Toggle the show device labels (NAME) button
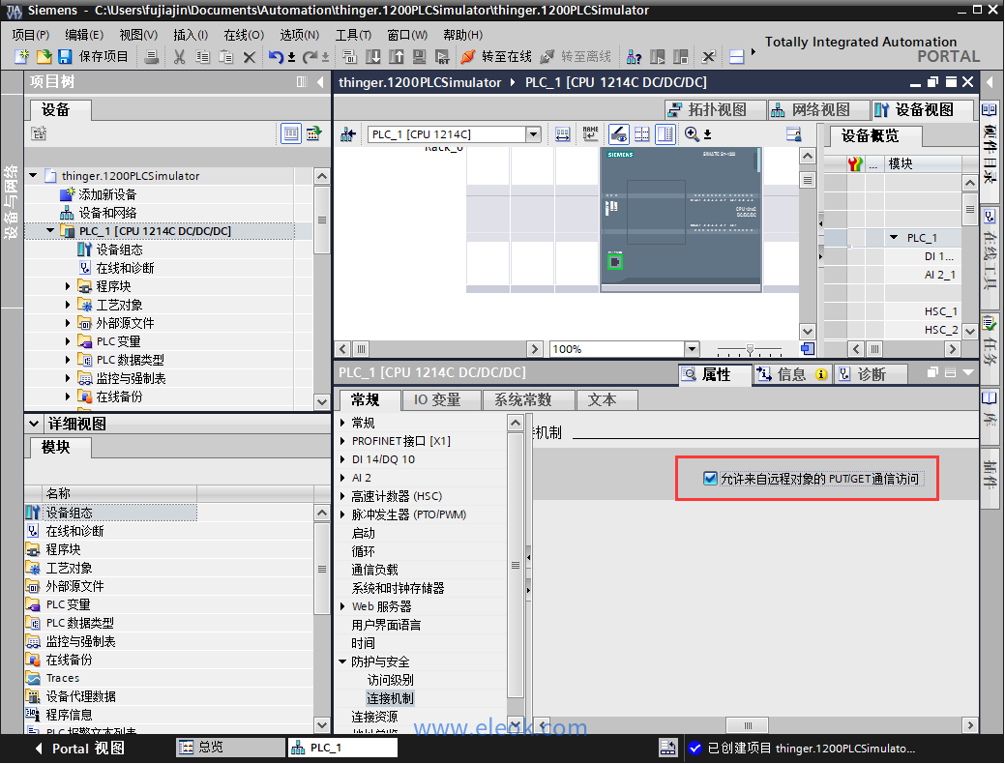Image resolution: width=1005 pixels, height=764 pixels. point(590,134)
